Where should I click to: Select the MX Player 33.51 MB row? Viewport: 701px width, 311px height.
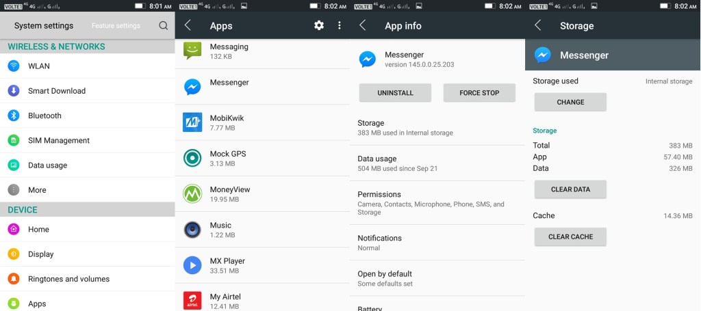tap(262, 265)
